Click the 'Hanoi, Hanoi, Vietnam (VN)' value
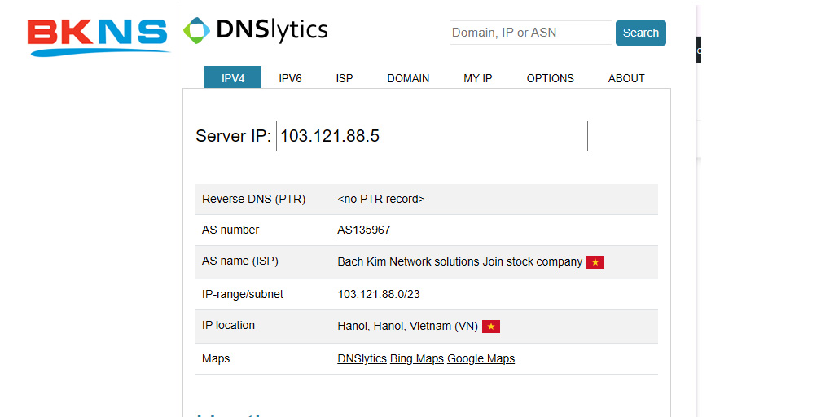The width and height of the screenshot is (834, 417). (x=407, y=326)
